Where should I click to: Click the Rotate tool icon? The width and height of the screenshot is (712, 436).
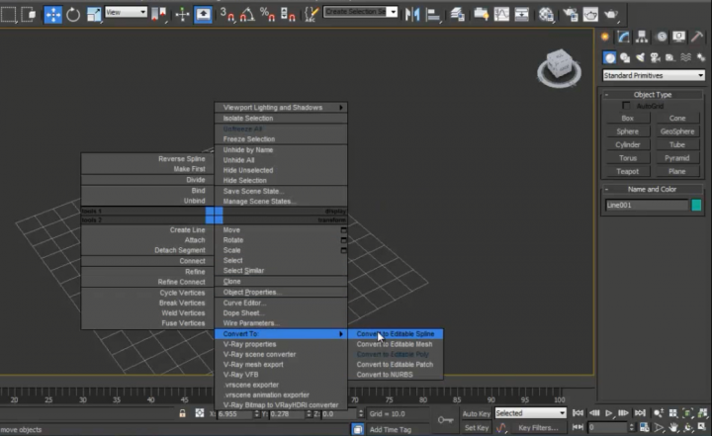[x=73, y=14]
